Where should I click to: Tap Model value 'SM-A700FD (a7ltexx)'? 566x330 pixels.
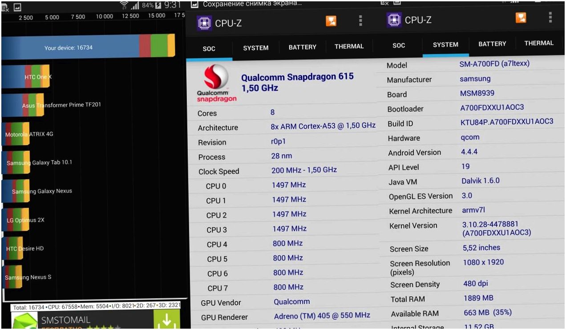(x=494, y=64)
